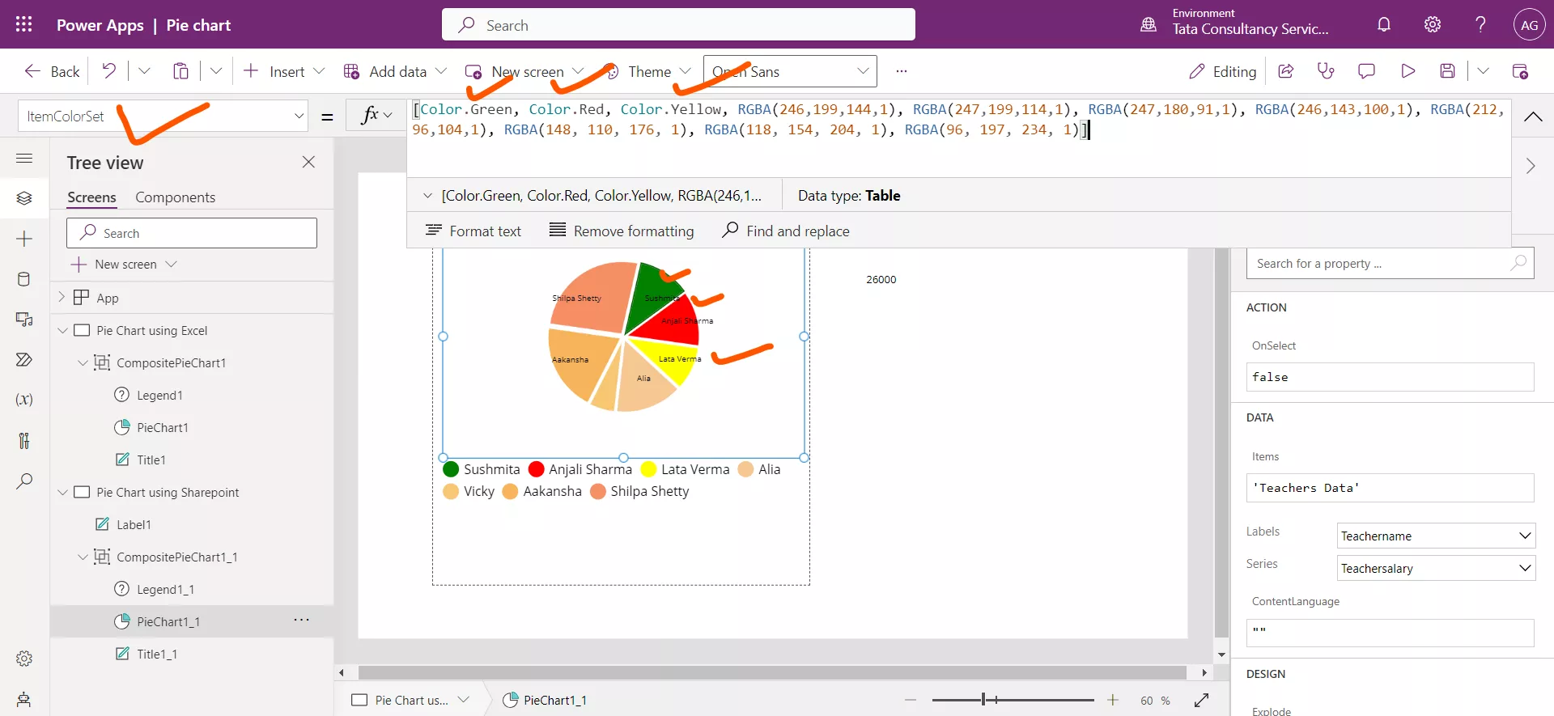Click New screen in Tree view
This screenshot has width=1554, height=716.
(124, 265)
